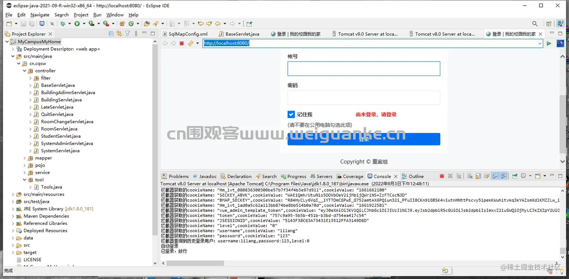569x279 pixels.
Task: Click the Search magnifier icon at top right
Action: click(x=535, y=23)
